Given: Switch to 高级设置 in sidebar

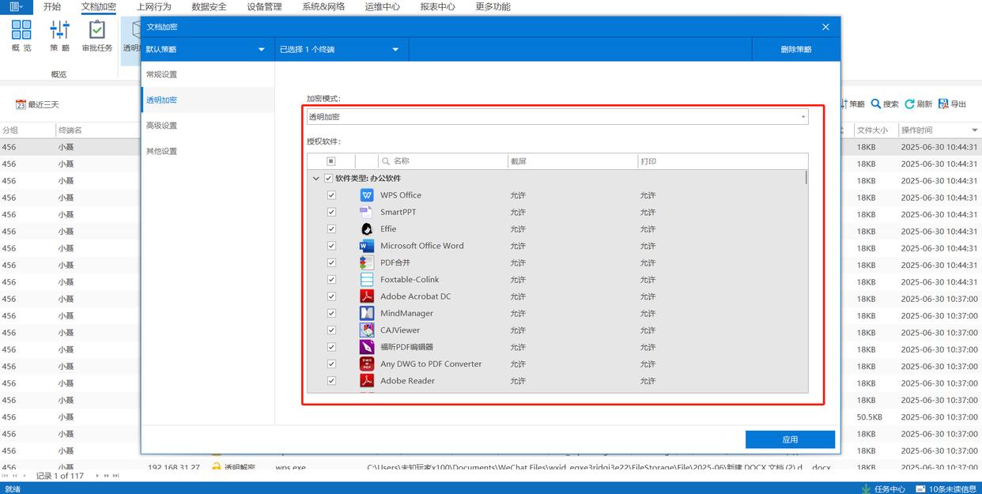Looking at the screenshot, I should coord(162,126).
